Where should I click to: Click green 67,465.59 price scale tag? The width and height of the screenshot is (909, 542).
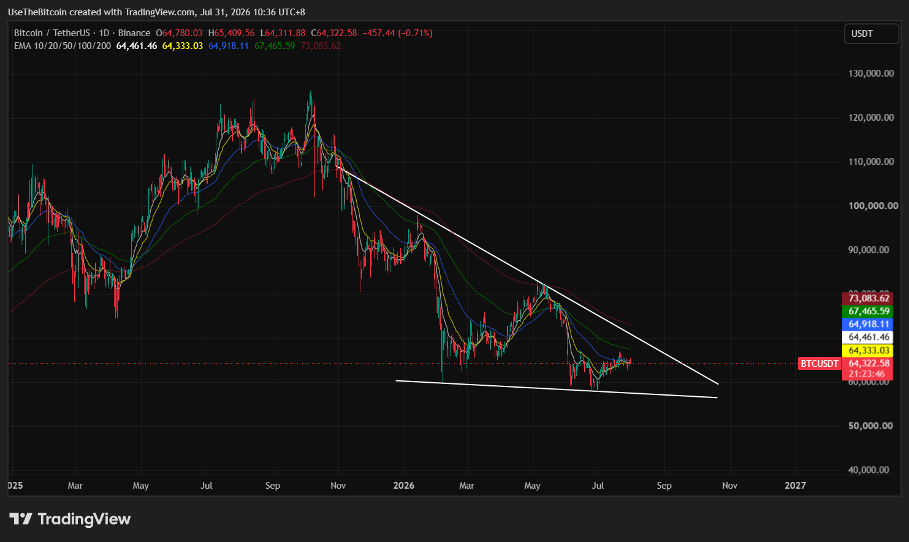click(868, 311)
